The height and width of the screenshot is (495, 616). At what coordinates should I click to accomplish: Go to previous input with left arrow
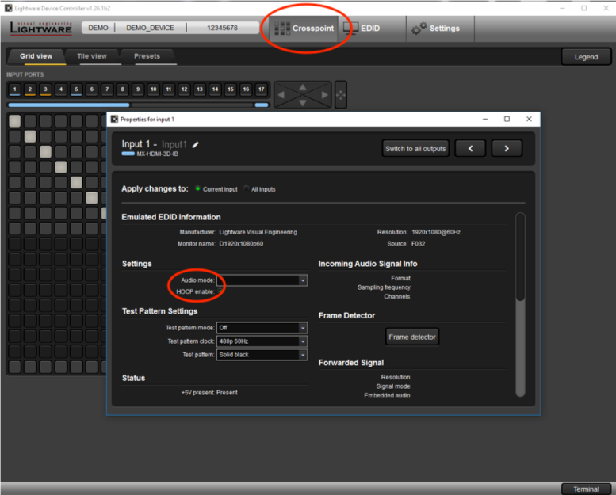pyautogui.click(x=470, y=149)
